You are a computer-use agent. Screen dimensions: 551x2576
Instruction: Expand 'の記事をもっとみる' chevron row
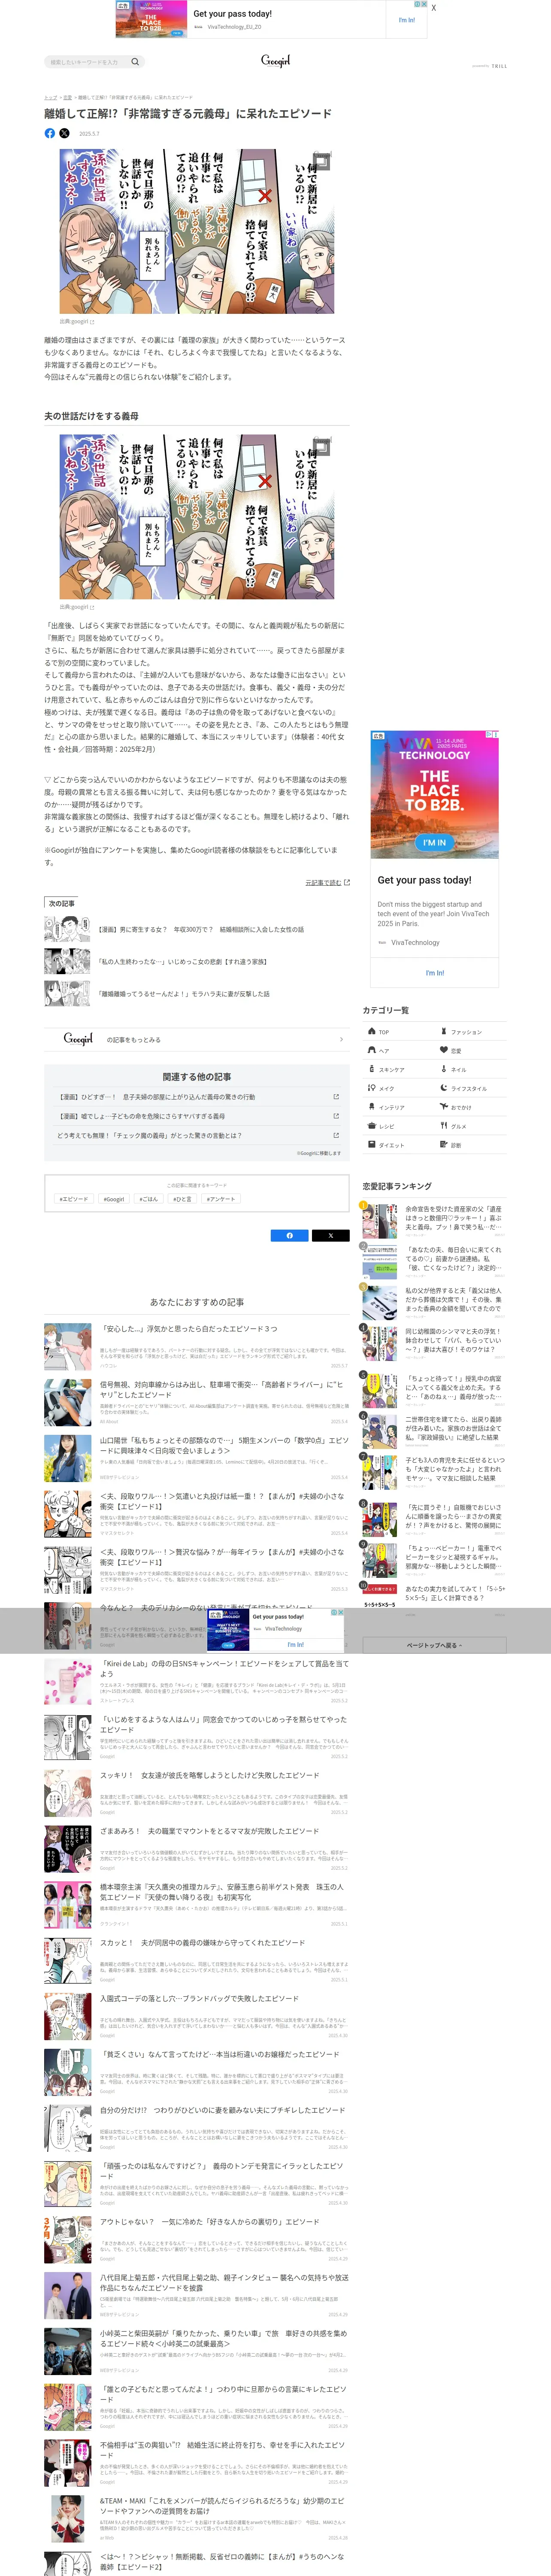[x=196, y=1039]
